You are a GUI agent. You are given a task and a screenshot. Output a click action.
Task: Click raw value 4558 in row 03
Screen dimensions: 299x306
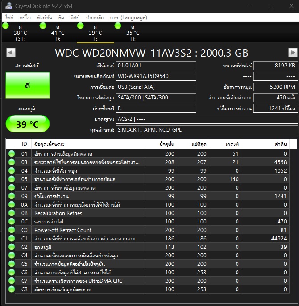coord(280,162)
